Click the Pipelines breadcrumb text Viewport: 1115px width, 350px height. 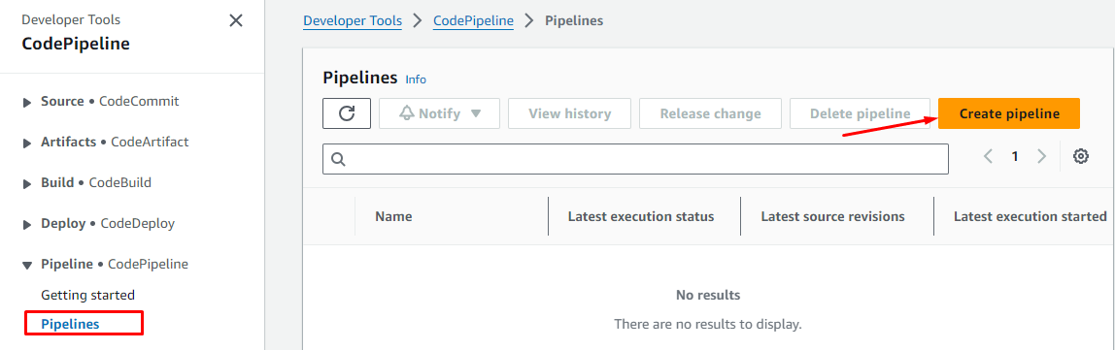tap(574, 20)
